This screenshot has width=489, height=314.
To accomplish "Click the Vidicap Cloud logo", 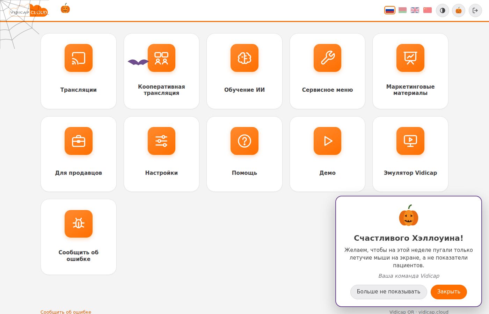I will [29, 11].
